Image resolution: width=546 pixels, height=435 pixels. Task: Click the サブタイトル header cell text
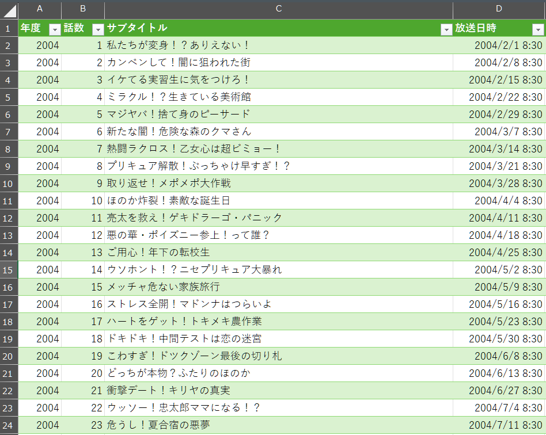click(x=138, y=28)
